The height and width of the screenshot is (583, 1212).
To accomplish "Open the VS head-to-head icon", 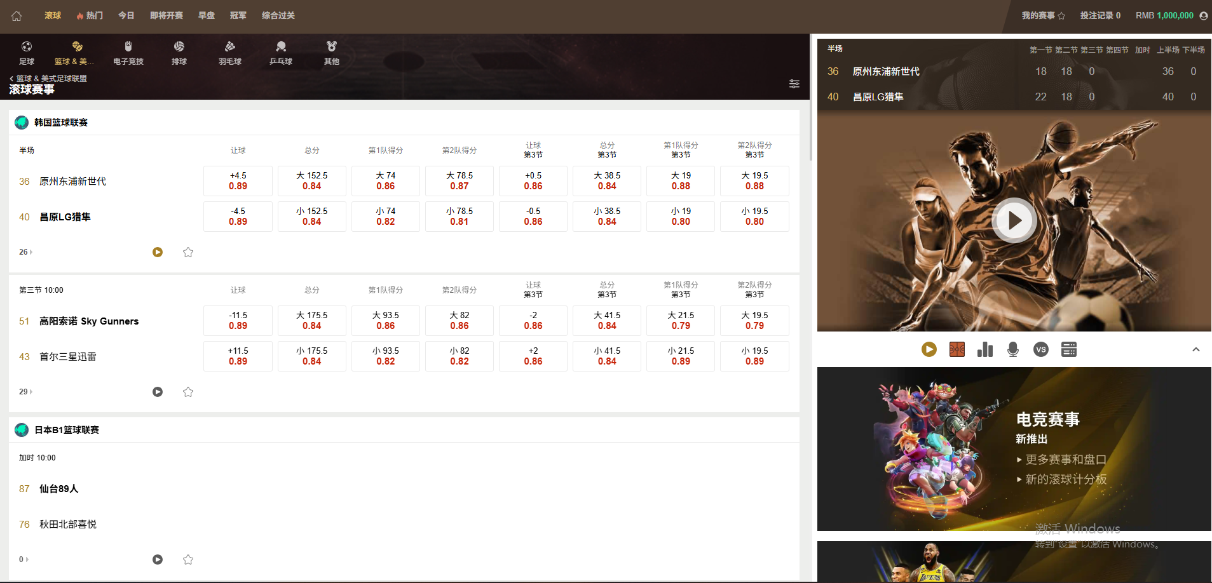I will pyautogui.click(x=1040, y=349).
